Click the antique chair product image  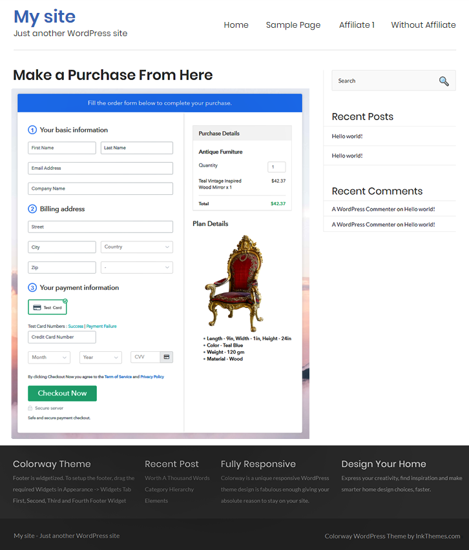tap(234, 283)
